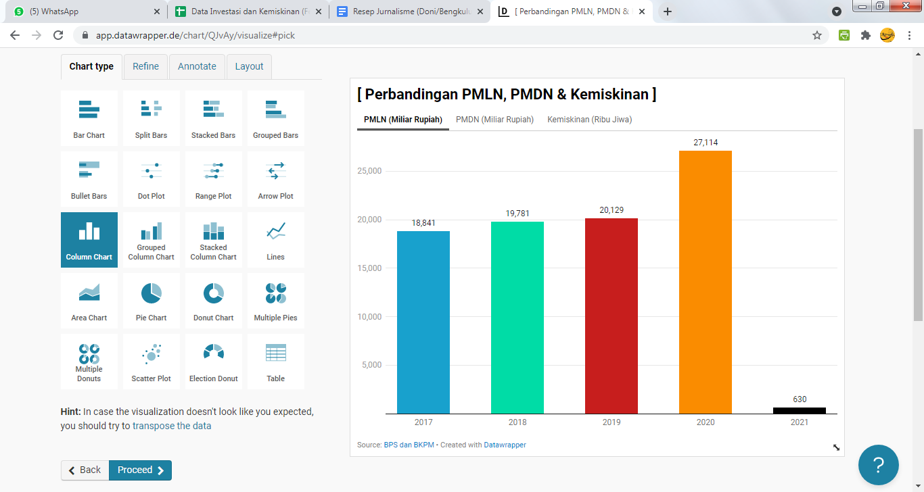
Task: Click the Proceed button
Action: (140, 470)
